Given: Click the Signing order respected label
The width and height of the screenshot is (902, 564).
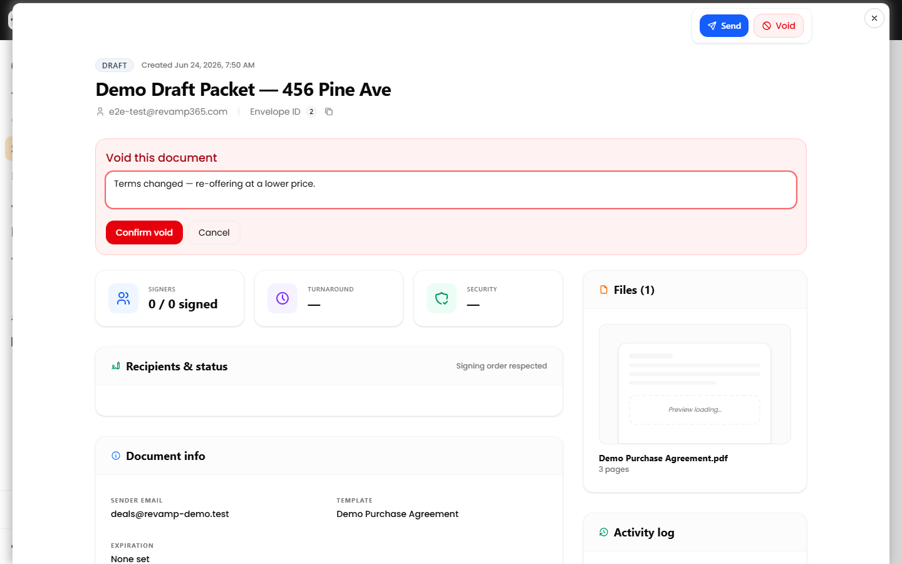Looking at the screenshot, I should [502, 366].
